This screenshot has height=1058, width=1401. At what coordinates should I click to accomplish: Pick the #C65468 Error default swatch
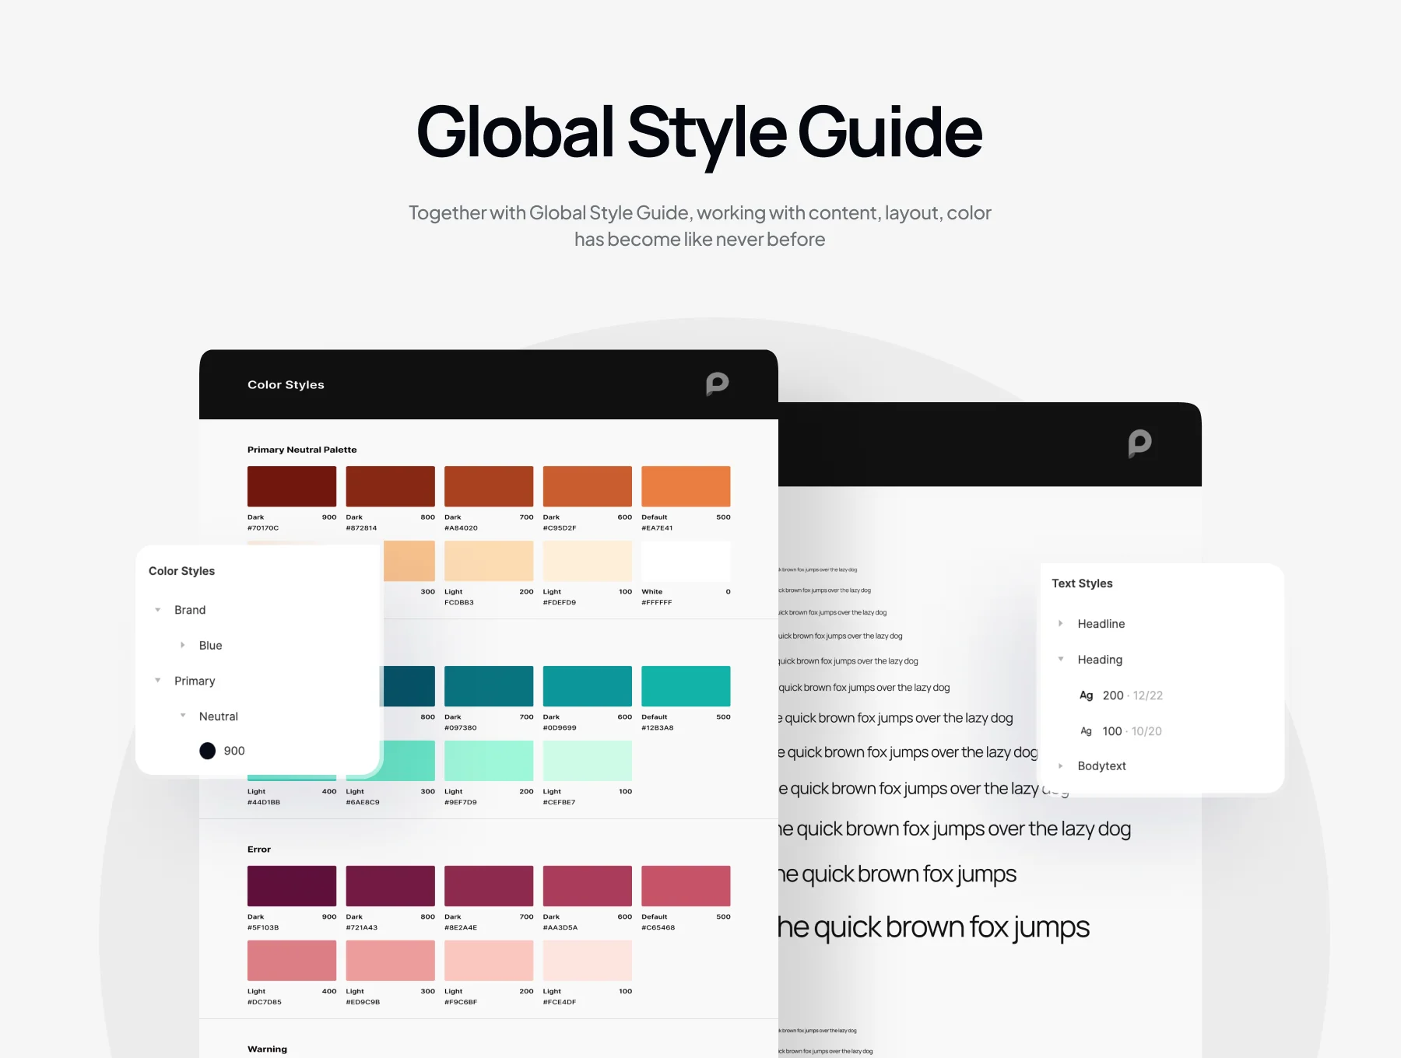click(x=686, y=886)
